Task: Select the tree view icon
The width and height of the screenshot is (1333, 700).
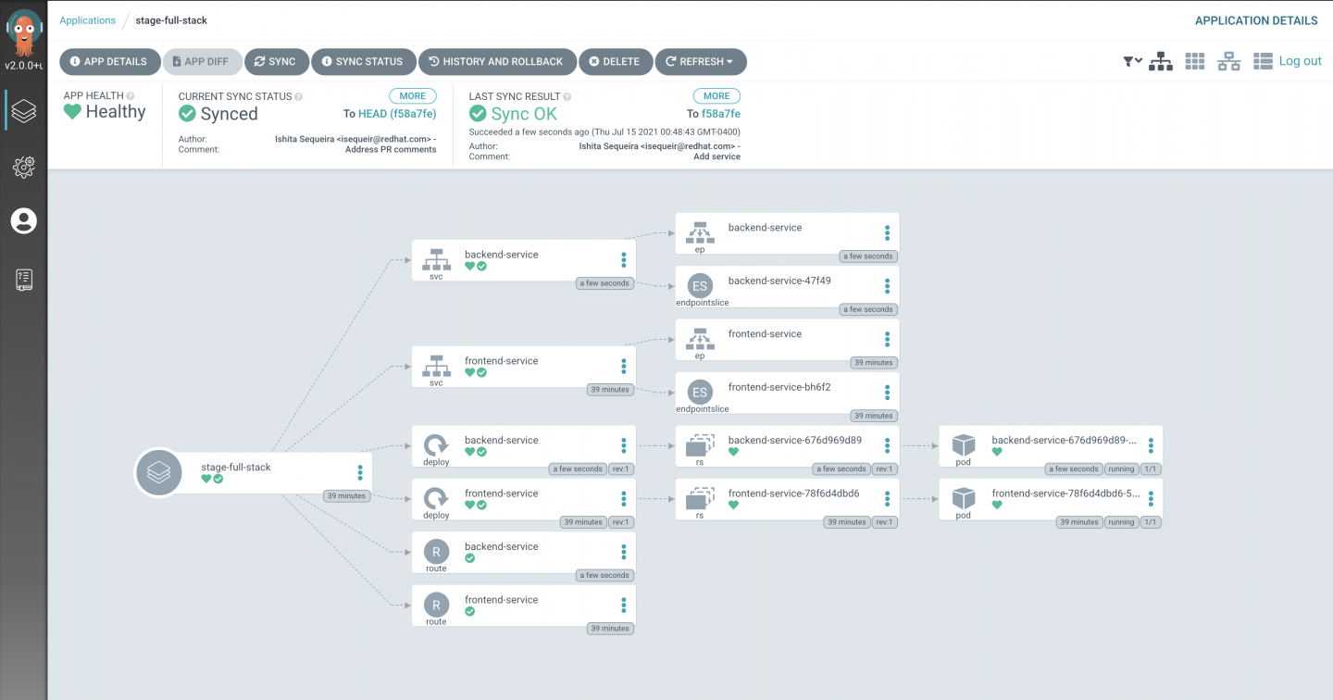Action: 1161,60
